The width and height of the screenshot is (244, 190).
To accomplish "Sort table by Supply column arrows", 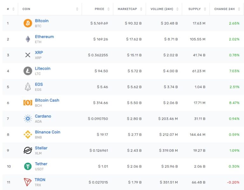I will point(205,9).
